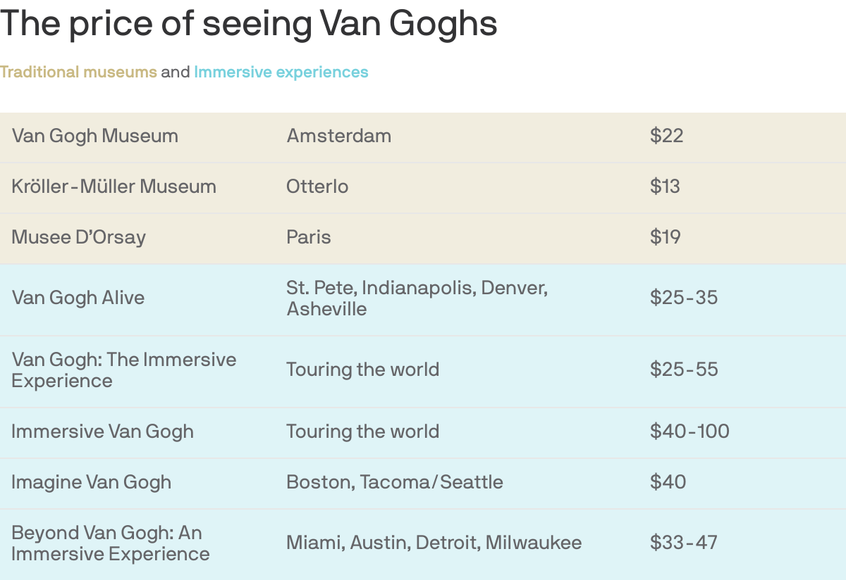This screenshot has height=580, width=846.
Task: Select the $25-35 price cell
Action: coord(684,298)
